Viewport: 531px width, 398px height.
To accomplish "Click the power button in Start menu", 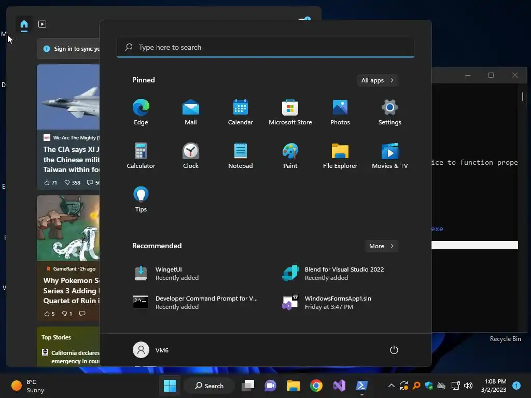I will pos(394,350).
